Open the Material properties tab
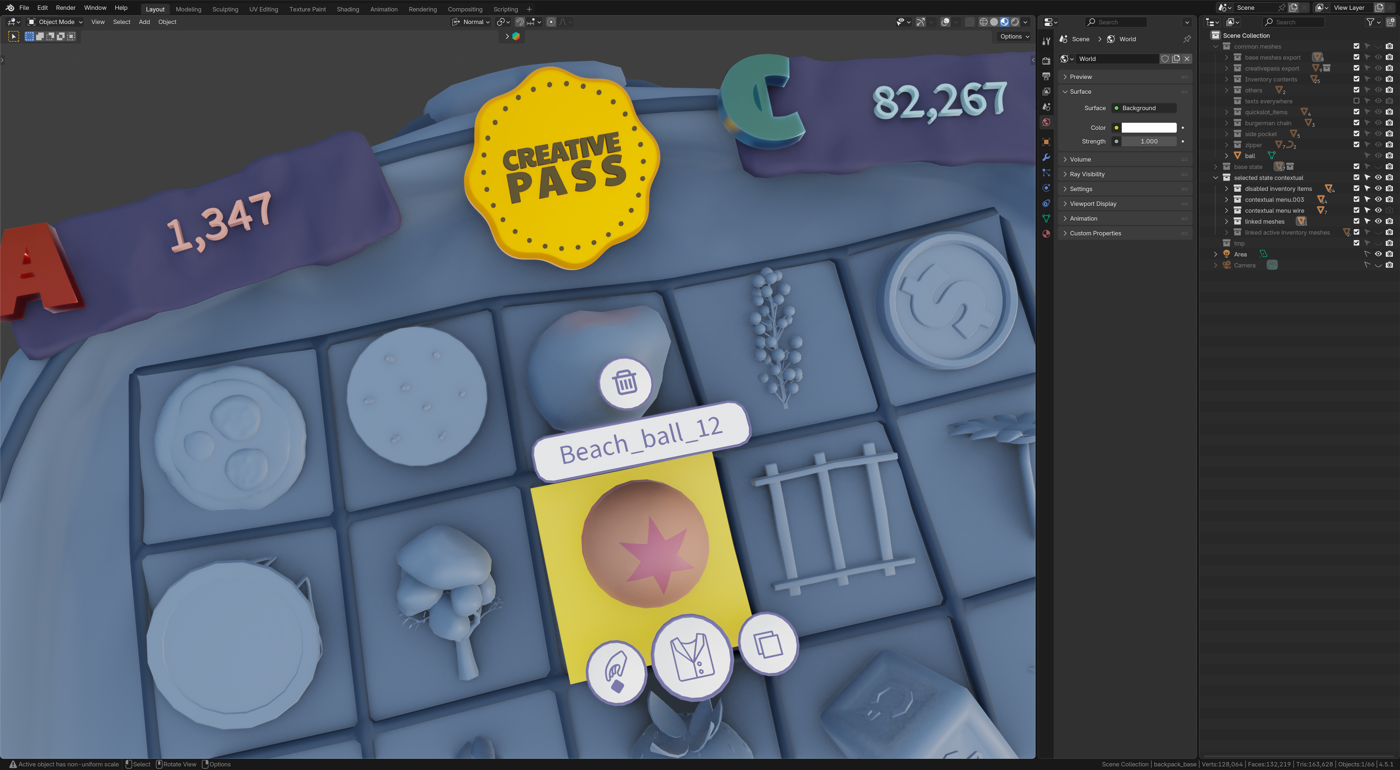The height and width of the screenshot is (770, 1400). click(x=1046, y=234)
